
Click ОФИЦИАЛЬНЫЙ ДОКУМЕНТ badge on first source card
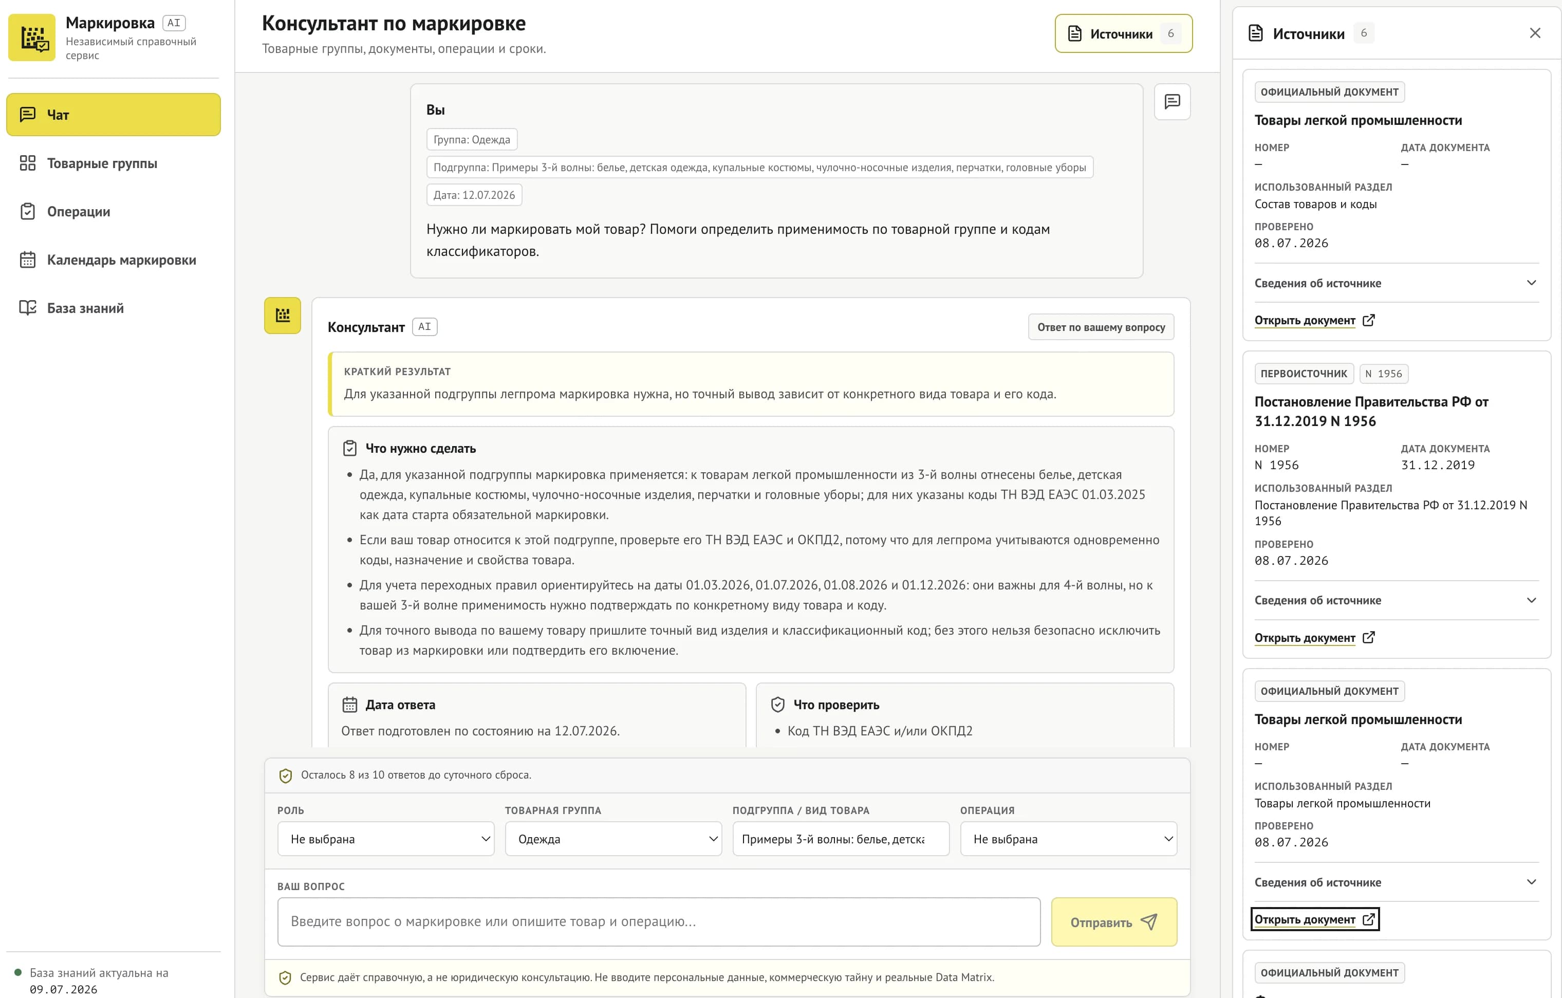(1330, 92)
